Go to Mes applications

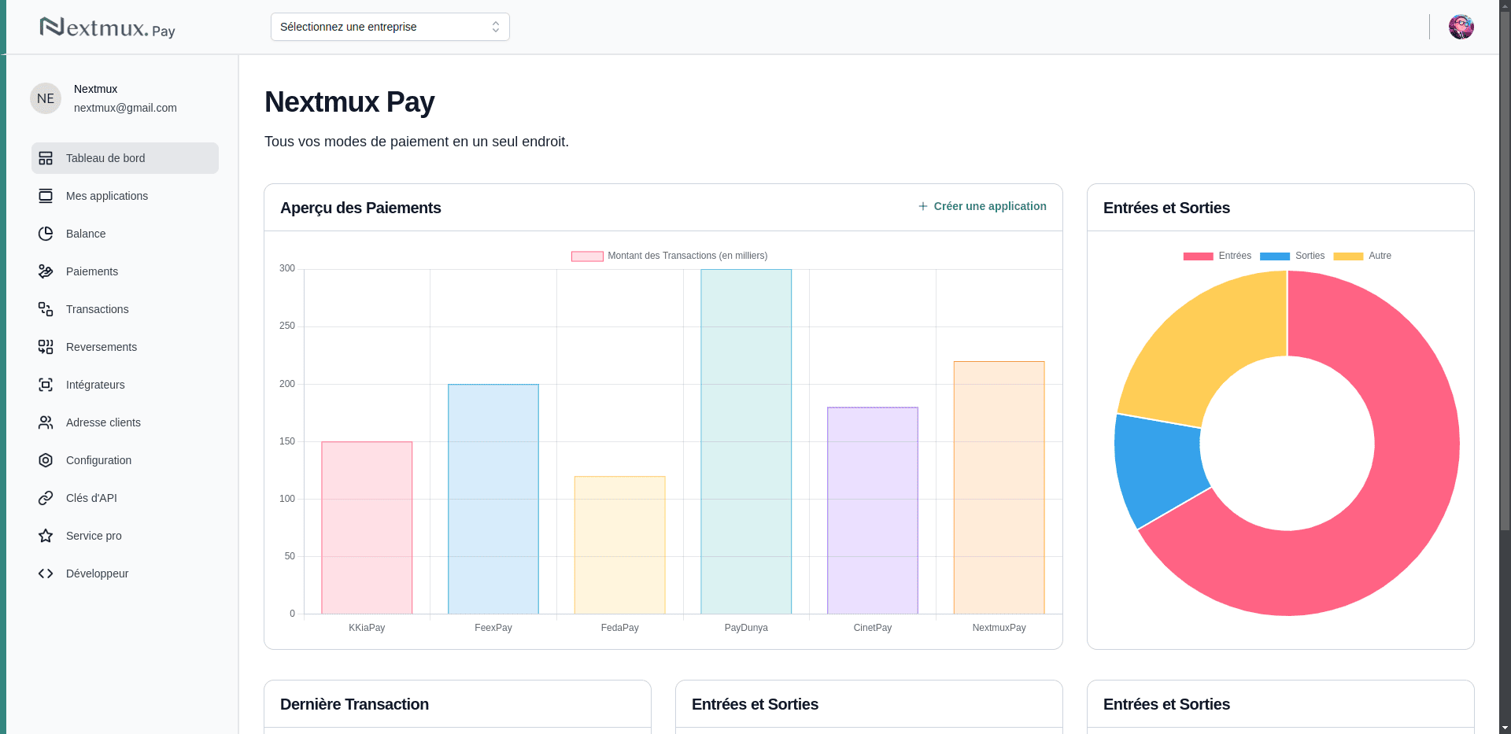[x=125, y=196]
